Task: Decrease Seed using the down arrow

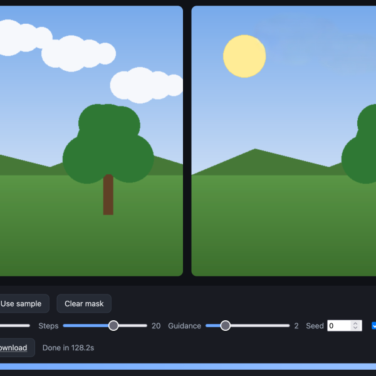Action: pos(355,328)
